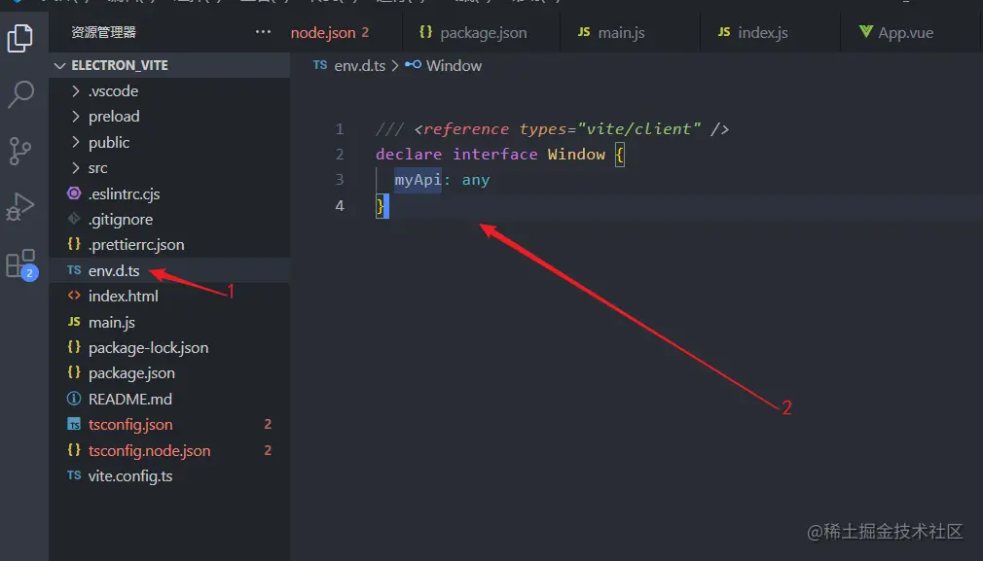Viewport: 983px width, 561px height.
Task: Click the "vite/client" string on line 1
Action: pyautogui.click(x=638, y=129)
